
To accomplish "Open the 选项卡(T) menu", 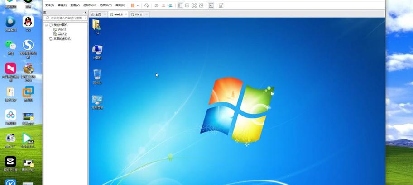I will pos(106,5).
